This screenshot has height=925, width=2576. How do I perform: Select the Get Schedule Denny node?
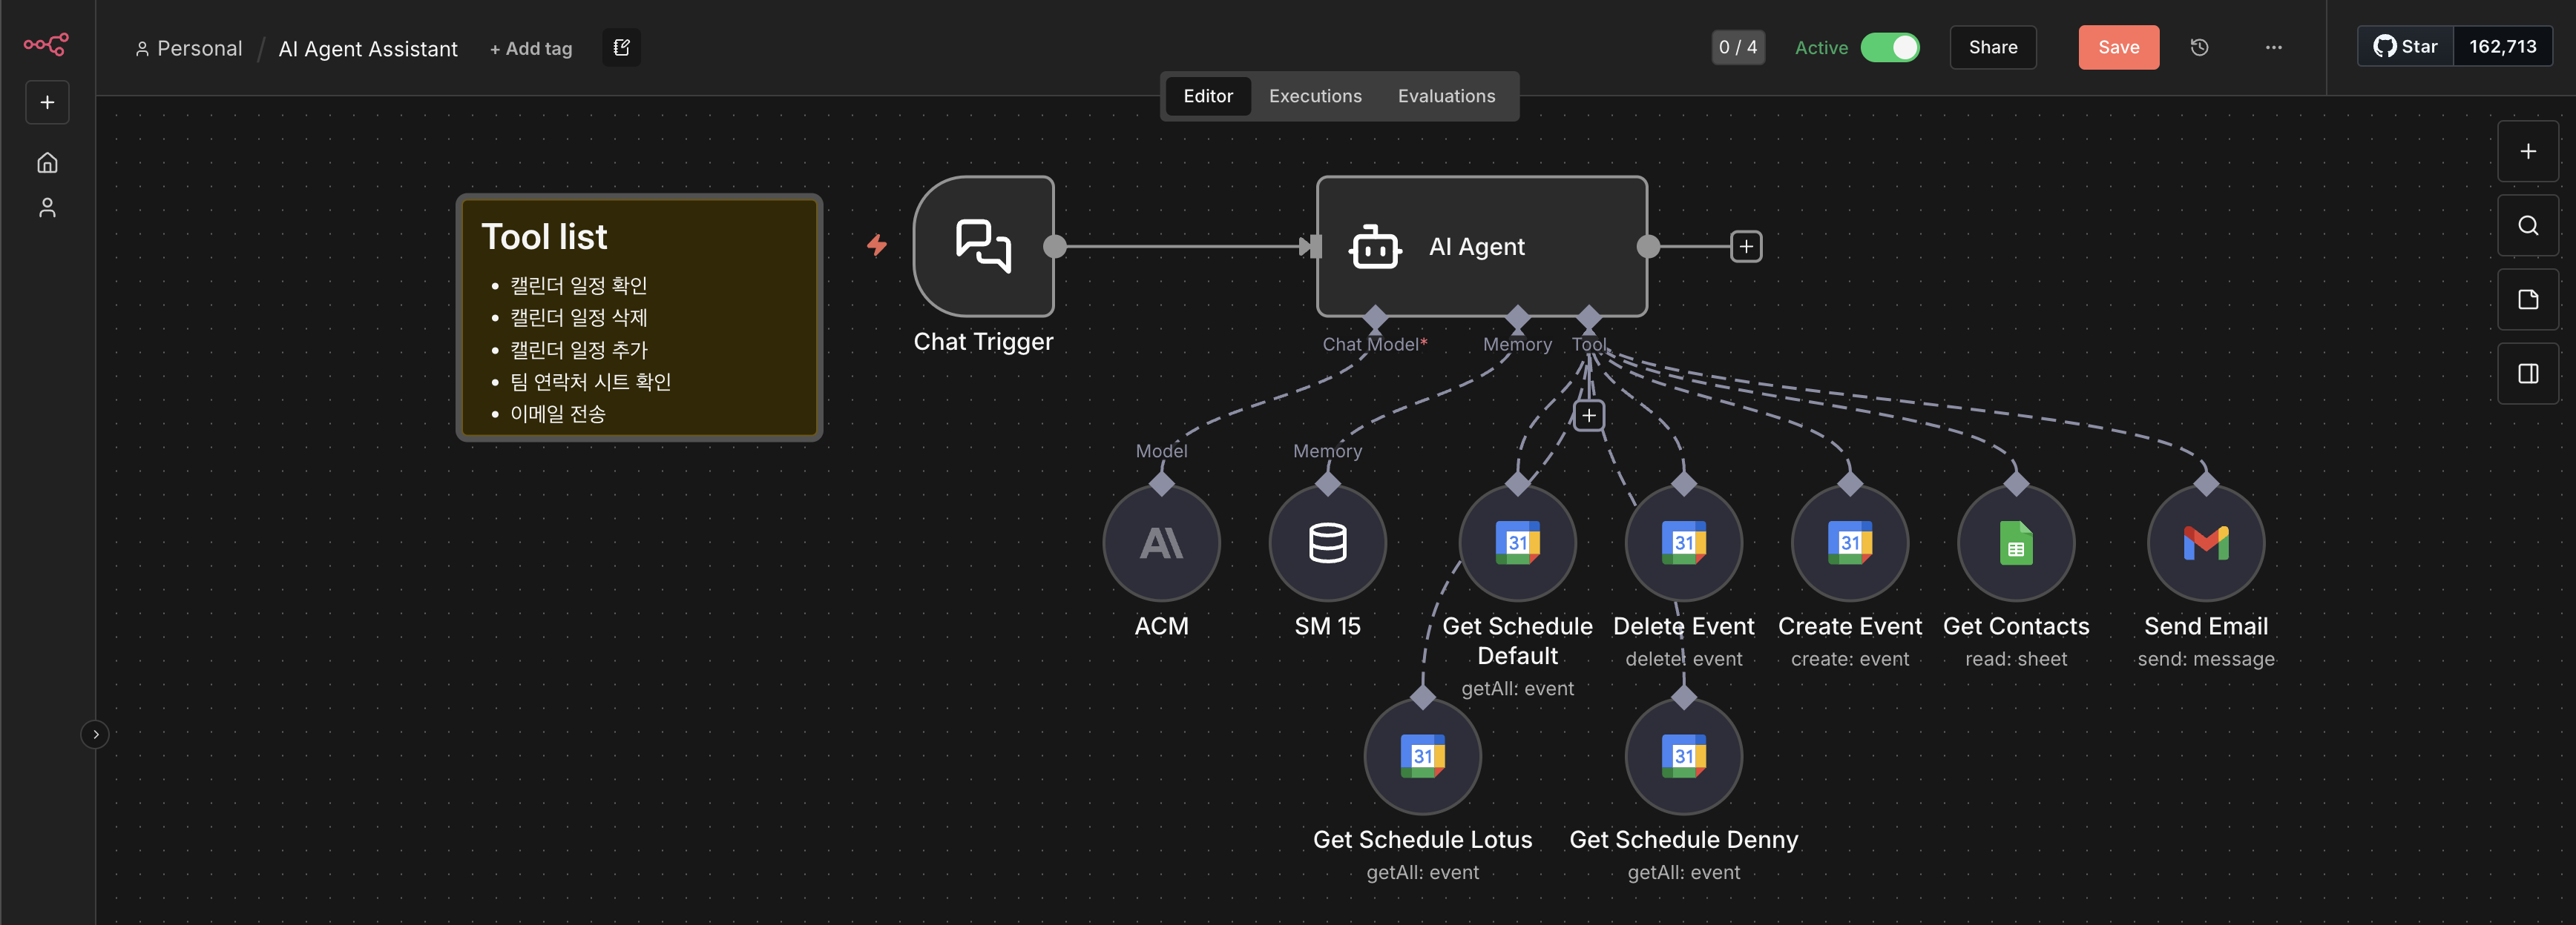point(1684,756)
